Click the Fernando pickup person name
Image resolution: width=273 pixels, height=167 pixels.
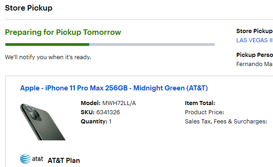(255, 64)
